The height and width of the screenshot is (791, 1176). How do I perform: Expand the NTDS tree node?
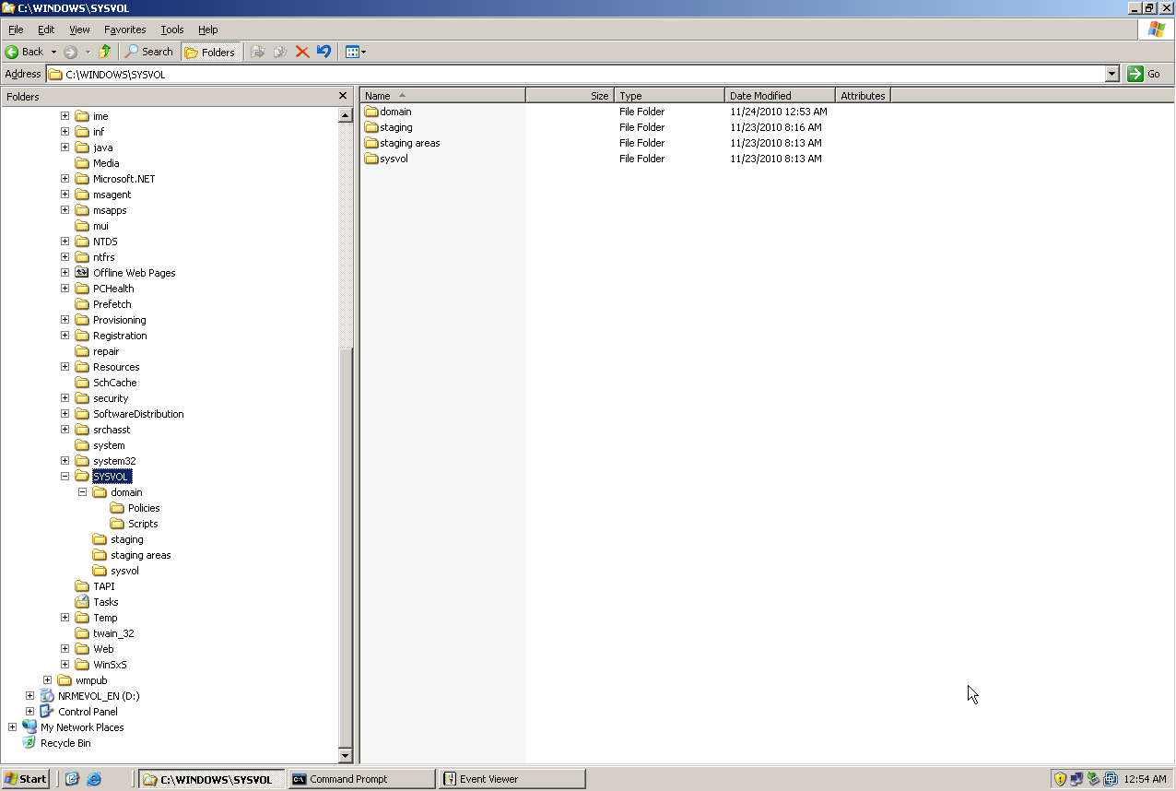[x=65, y=242]
